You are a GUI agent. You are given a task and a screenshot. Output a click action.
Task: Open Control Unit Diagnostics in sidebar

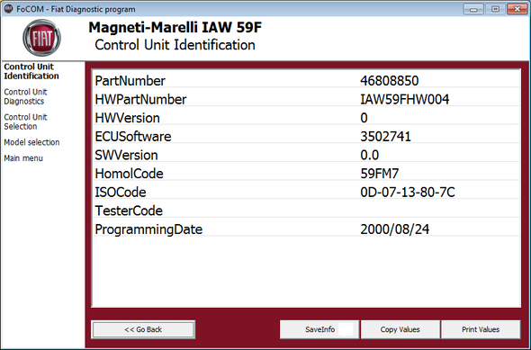pyautogui.click(x=25, y=96)
